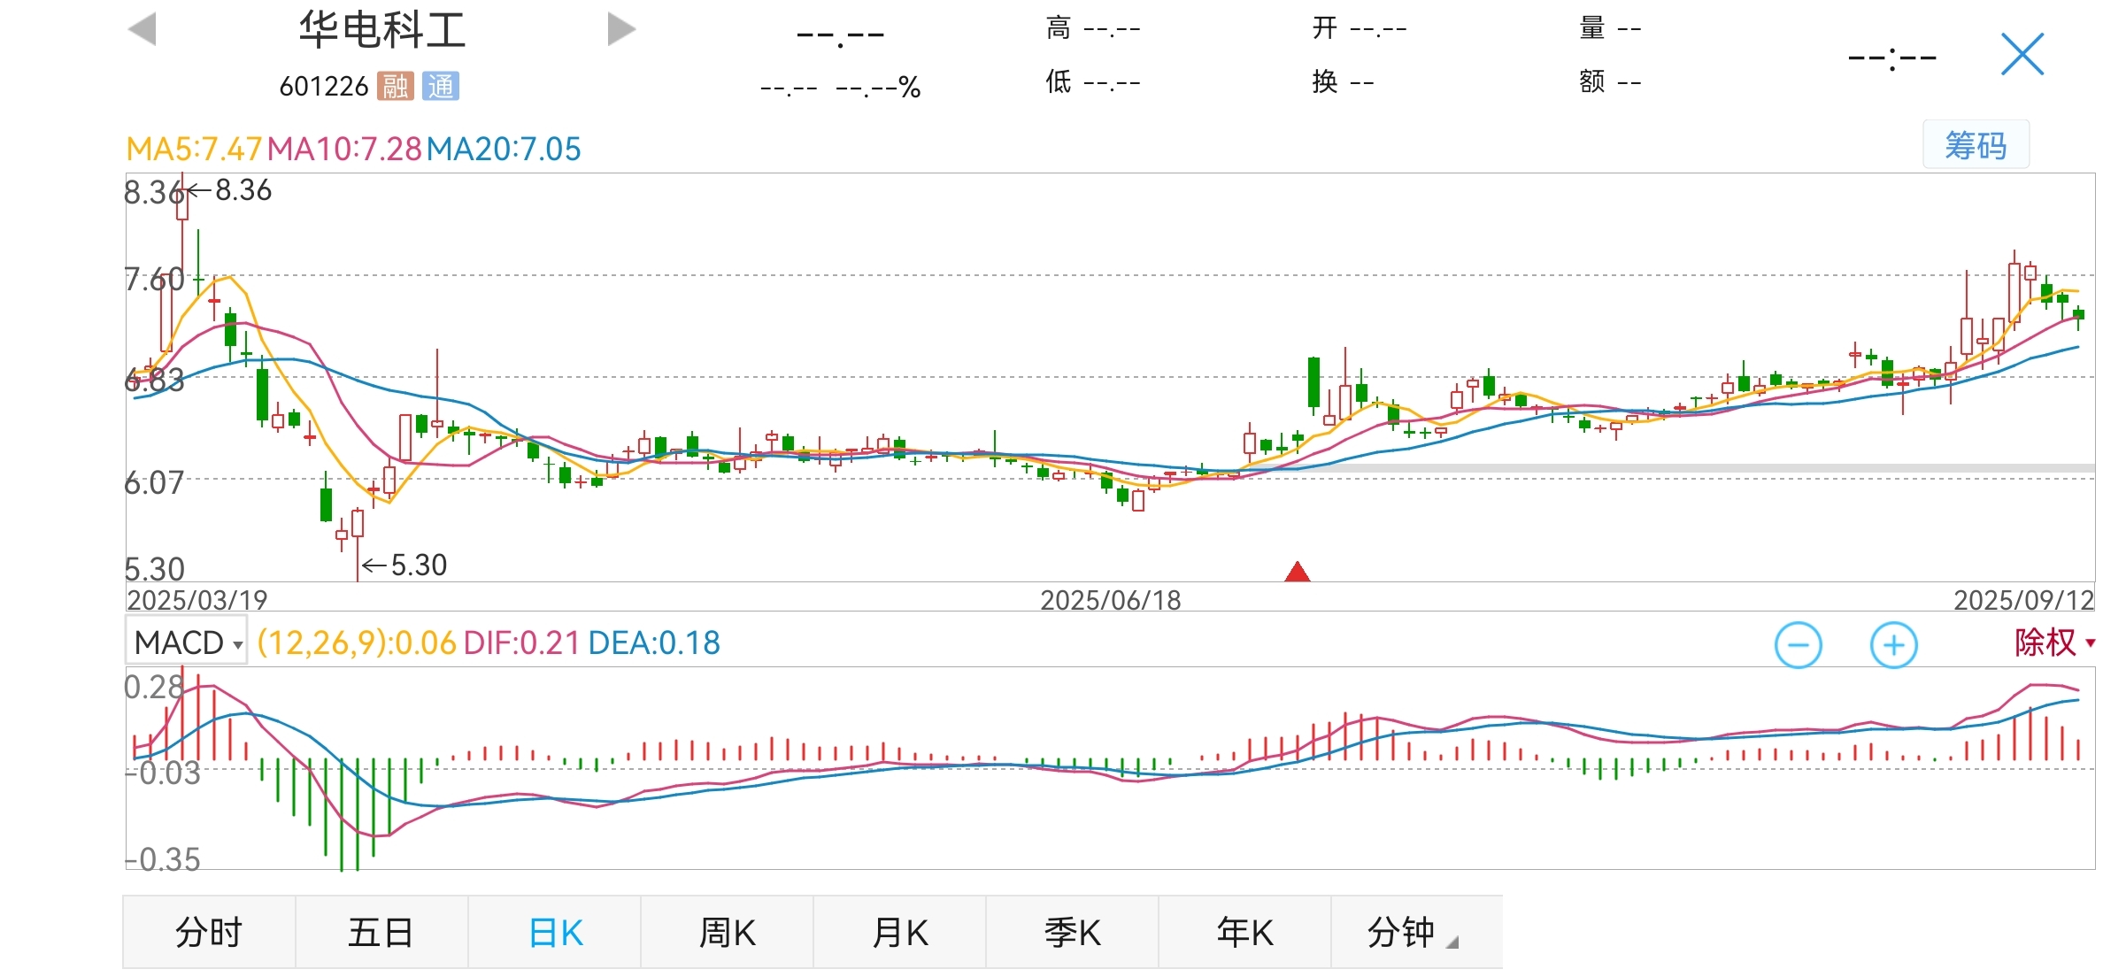The image size is (2103, 977).
Task: Tap the (12,26,9):0.06 MACD parameters
Action: click(357, 642)
